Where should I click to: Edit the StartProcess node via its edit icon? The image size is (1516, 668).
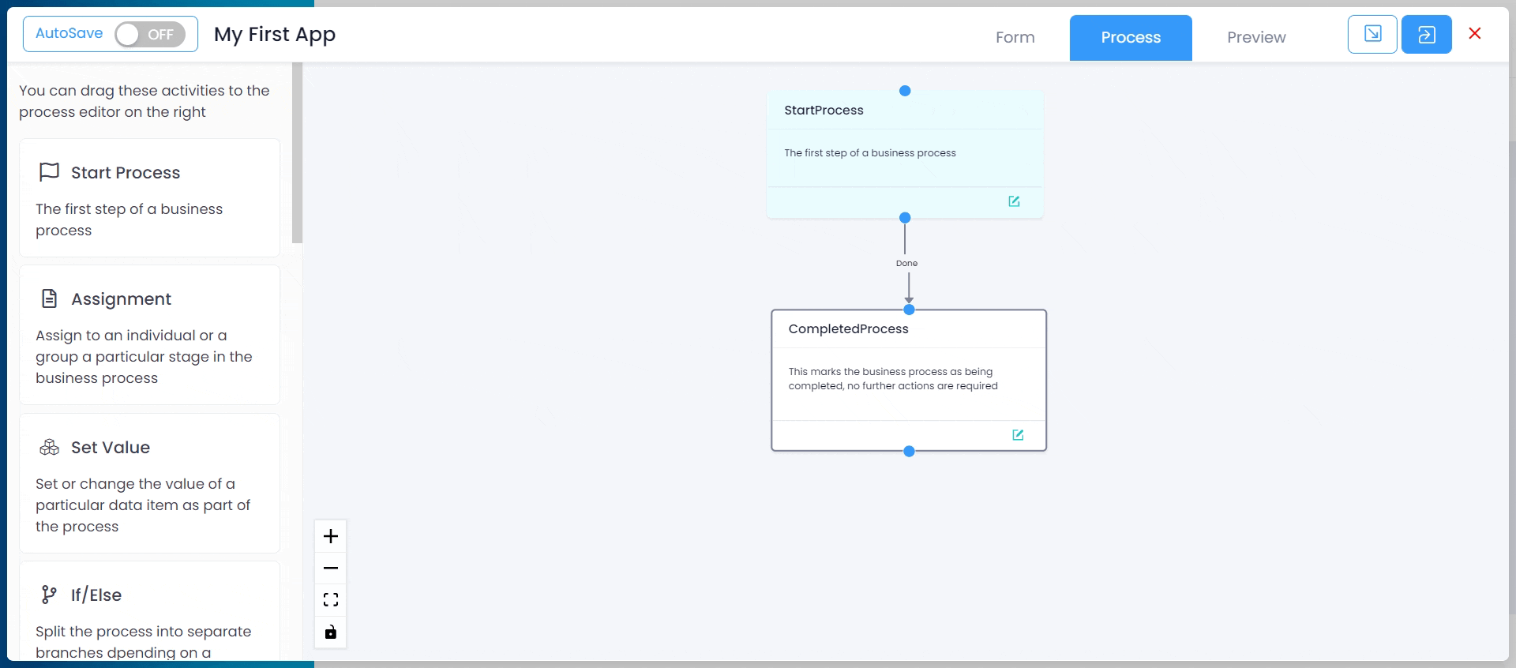tap(1014, 201)
